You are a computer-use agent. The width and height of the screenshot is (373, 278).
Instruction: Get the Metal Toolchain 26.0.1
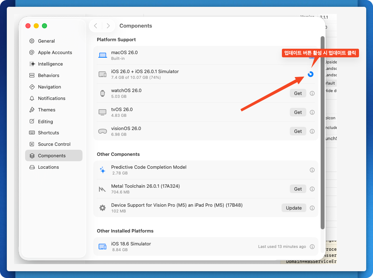tap(298, 189)
